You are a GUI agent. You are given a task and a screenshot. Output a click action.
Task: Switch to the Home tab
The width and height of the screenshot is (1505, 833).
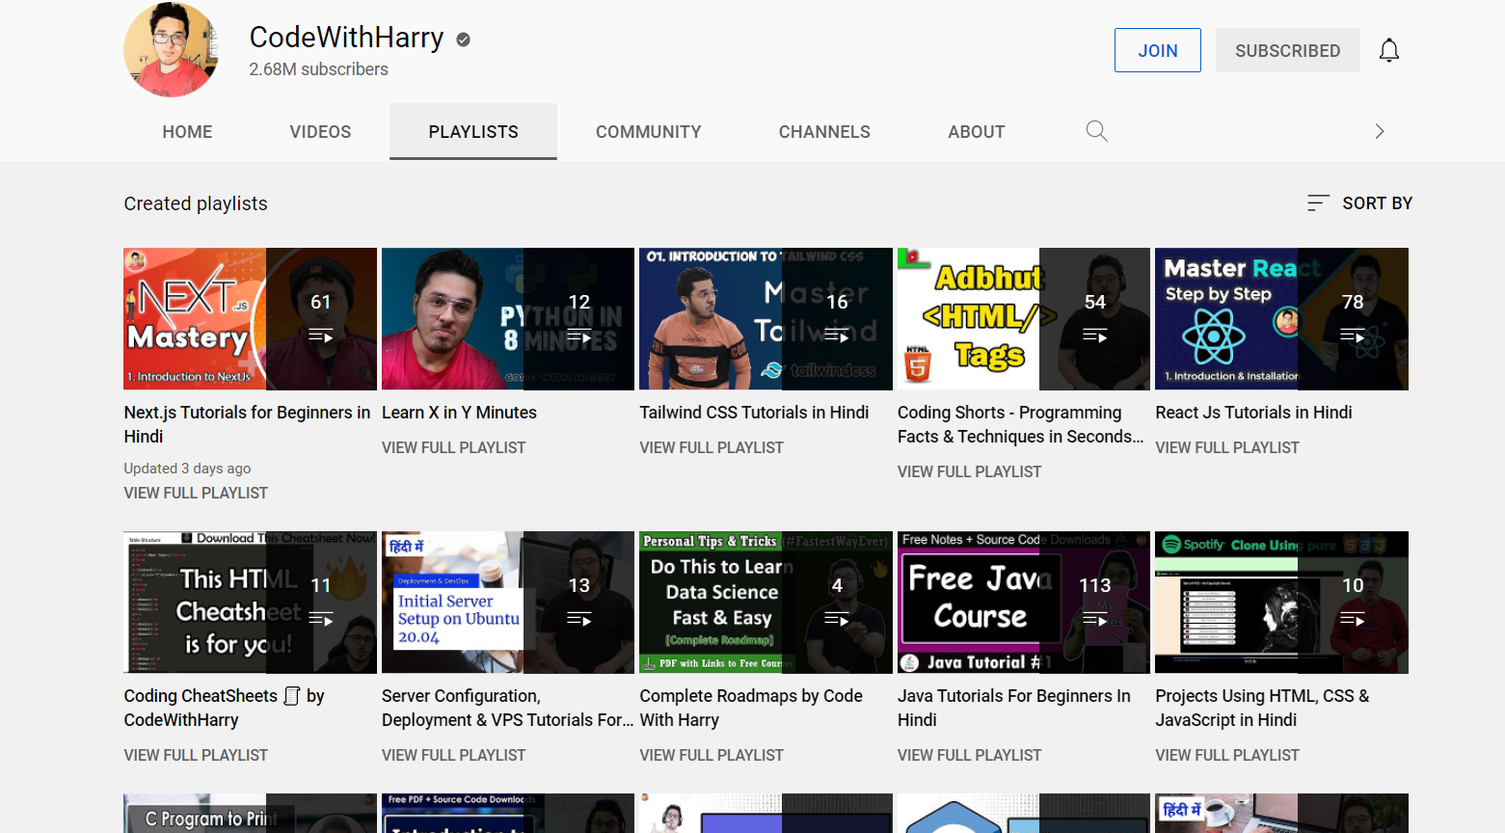click(x=187, y=132)
